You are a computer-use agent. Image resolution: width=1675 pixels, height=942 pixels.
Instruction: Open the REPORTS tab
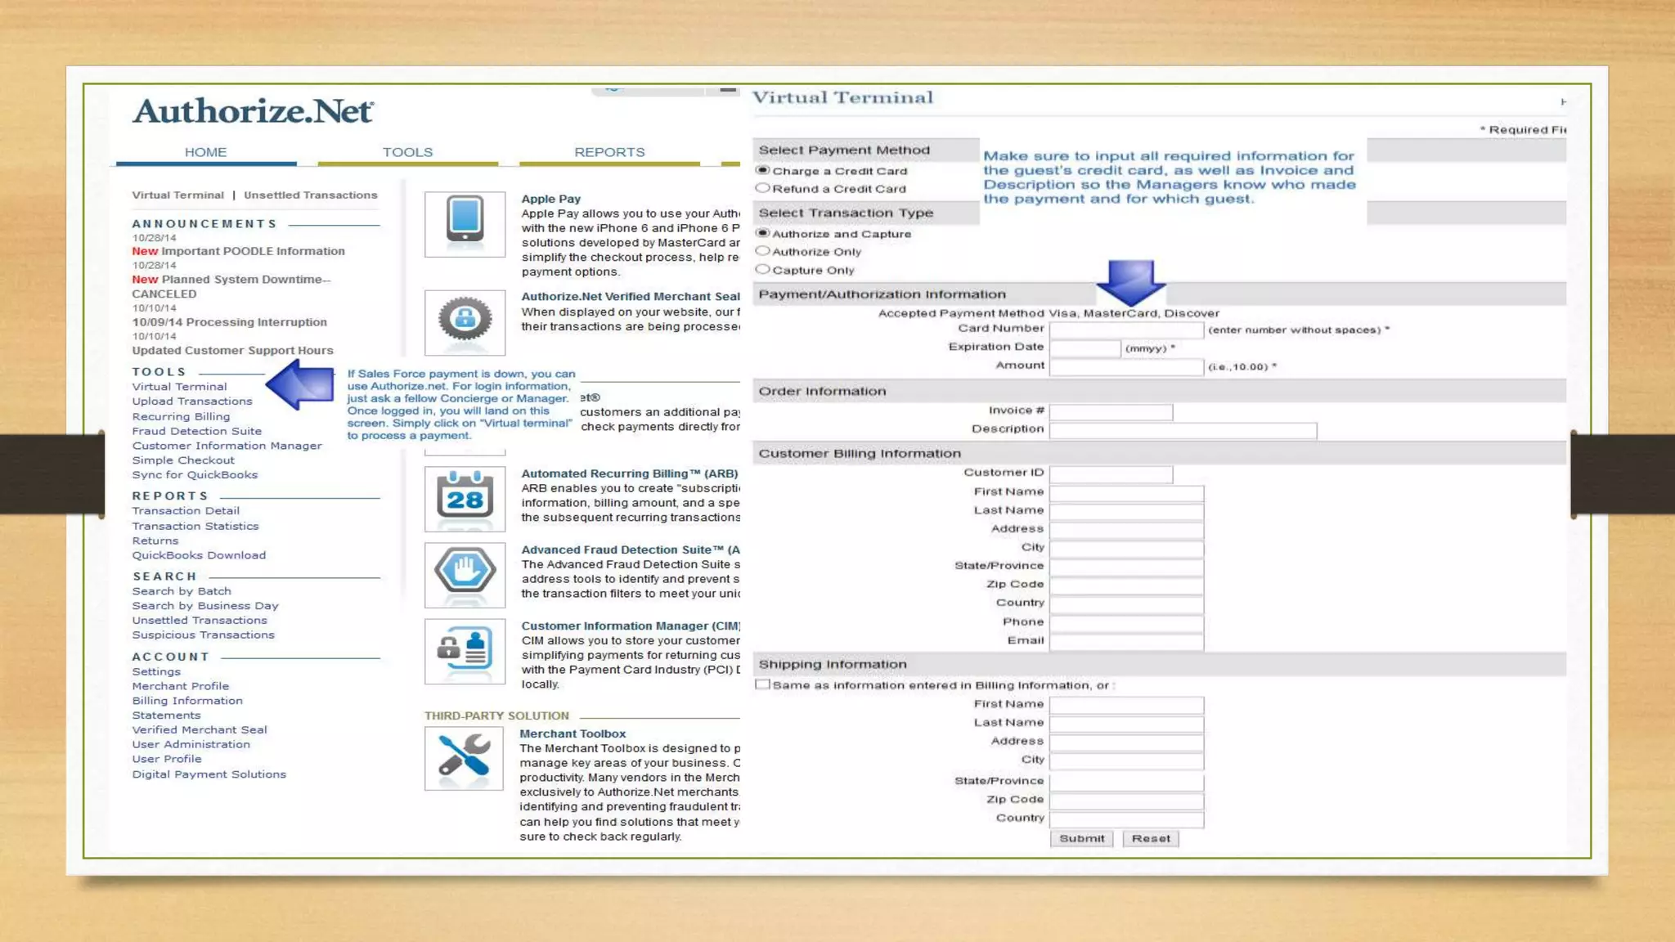(x=609, y=152)
